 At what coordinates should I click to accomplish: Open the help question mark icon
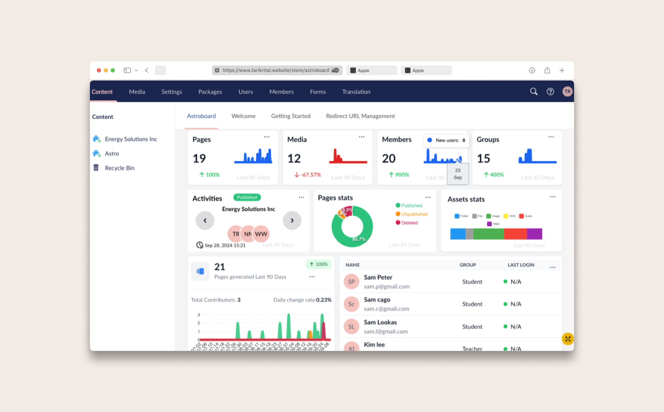[550, 92]
